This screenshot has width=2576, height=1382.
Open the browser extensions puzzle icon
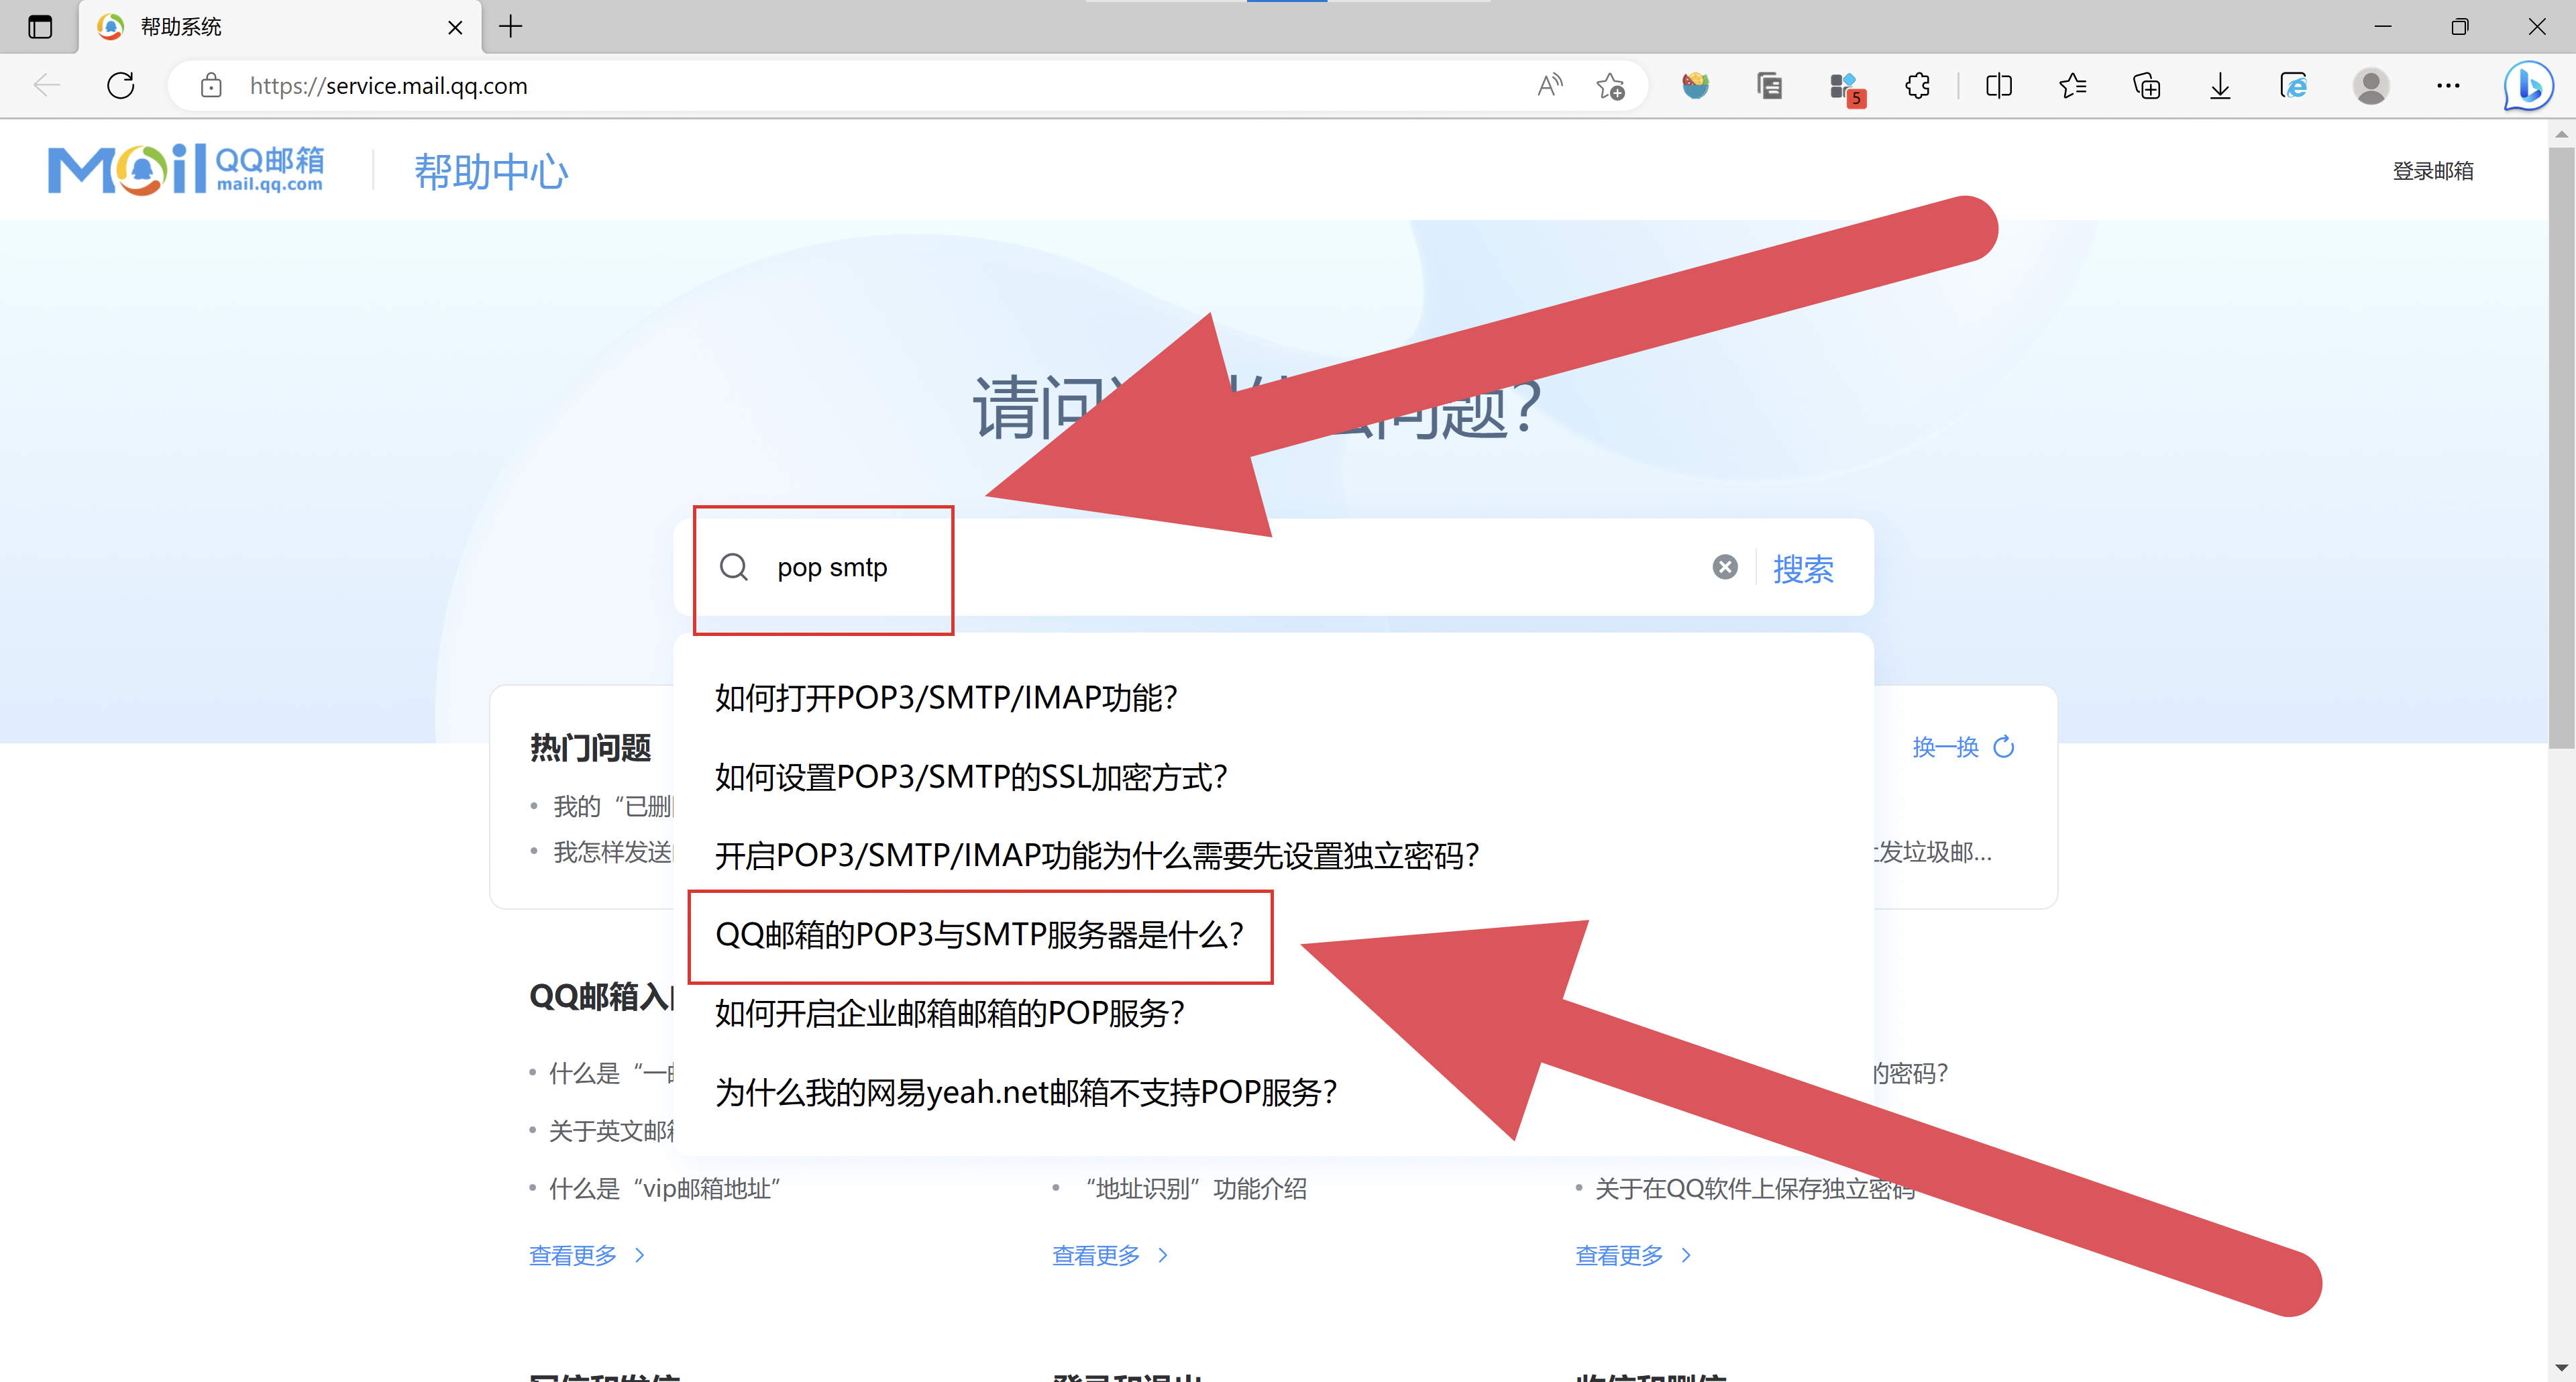pyautogui.click(x=1917, y=86)
